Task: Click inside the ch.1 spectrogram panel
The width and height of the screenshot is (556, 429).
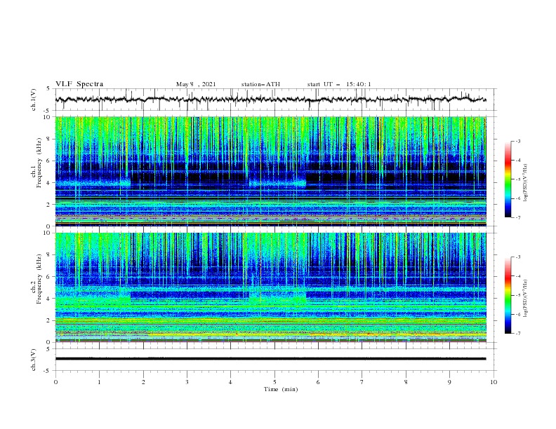Action: coord(270,171)
